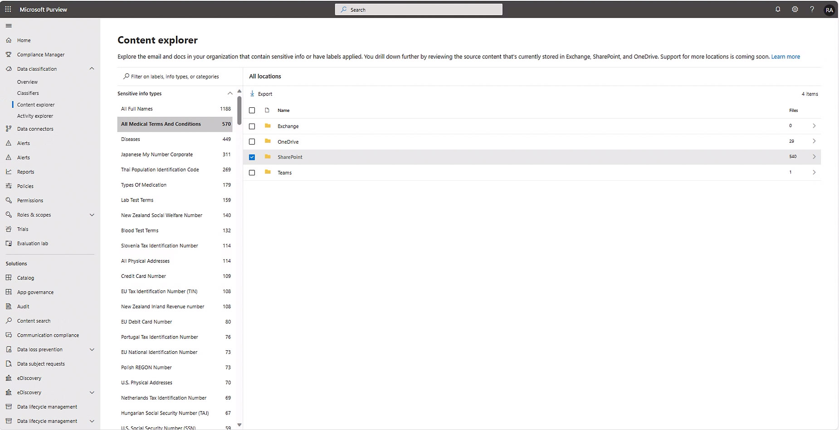Click the Data subject requests icon
This screenshot has height=430, width=839.
(x=9, y=364)
